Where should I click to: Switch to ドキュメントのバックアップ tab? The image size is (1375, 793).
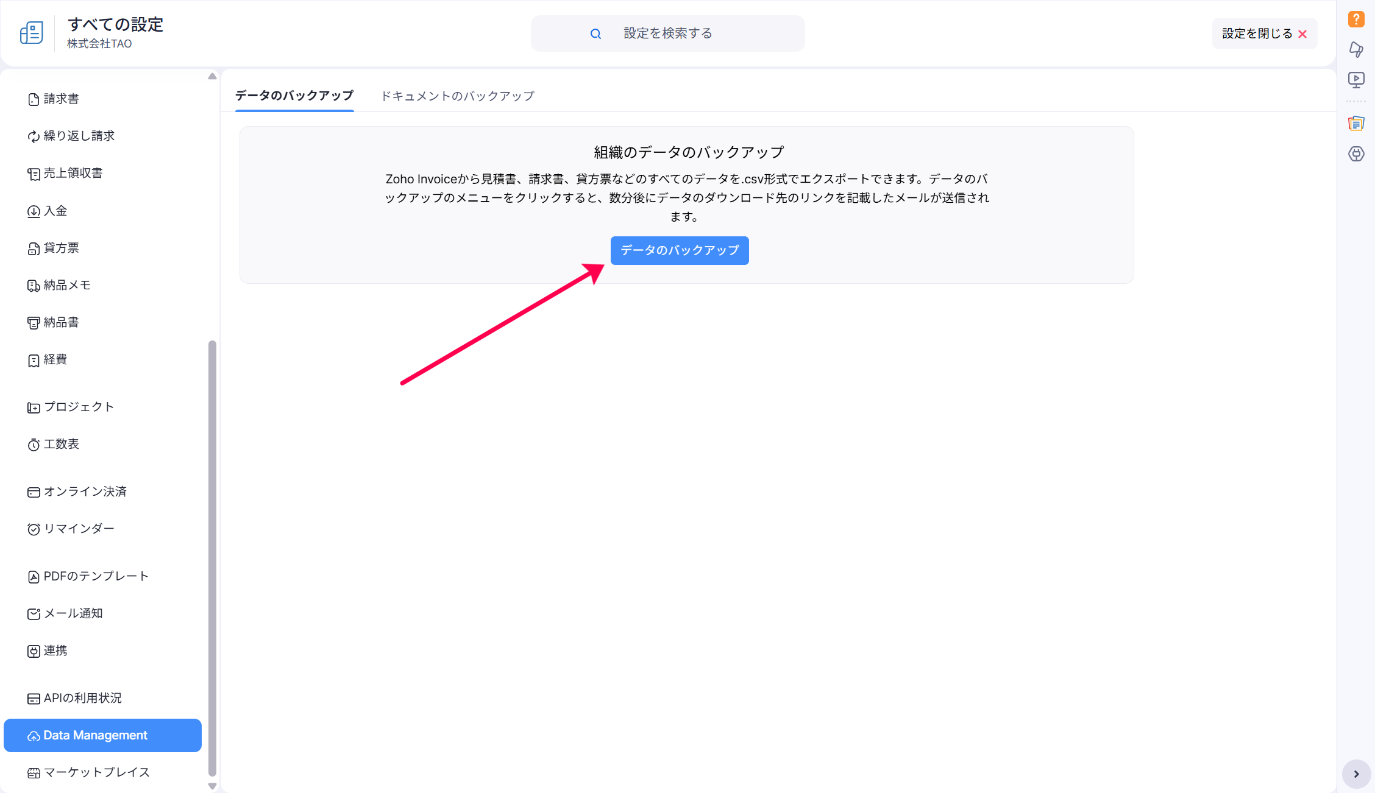[457, 96]
